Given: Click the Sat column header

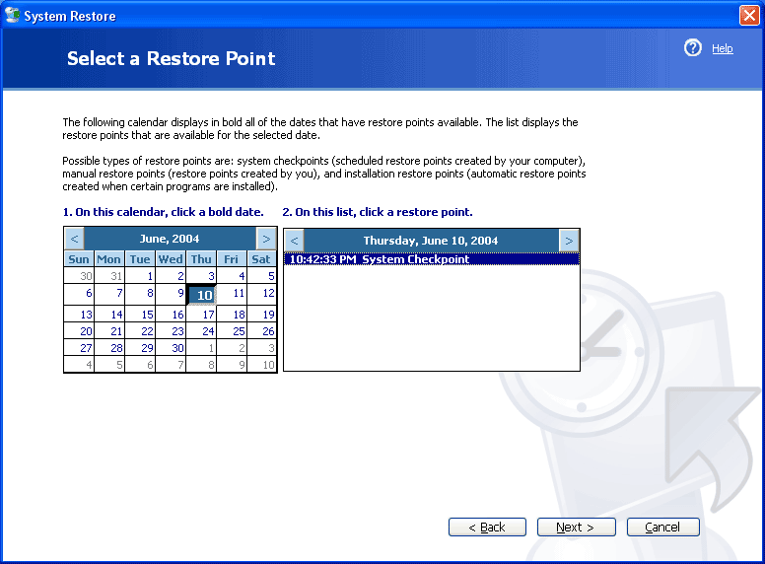Looking at the screenshot, I should 262,259.
